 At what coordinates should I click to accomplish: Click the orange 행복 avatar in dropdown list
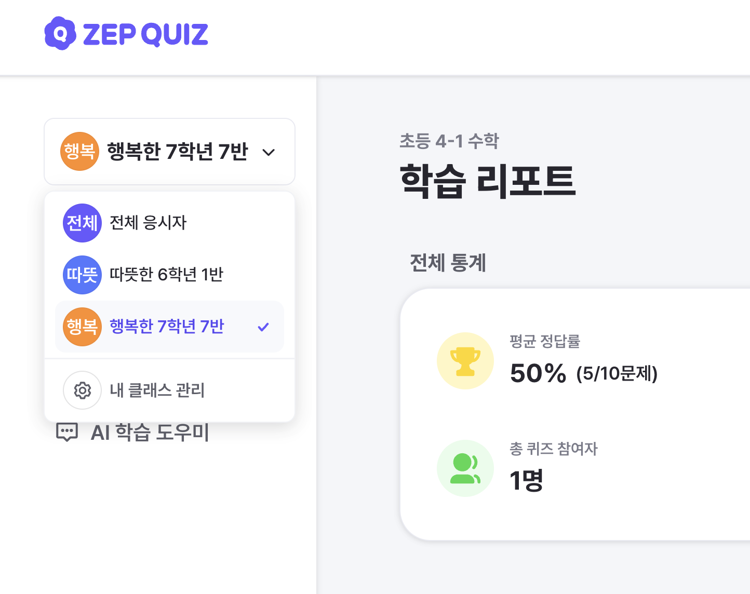tap(82, 327)
